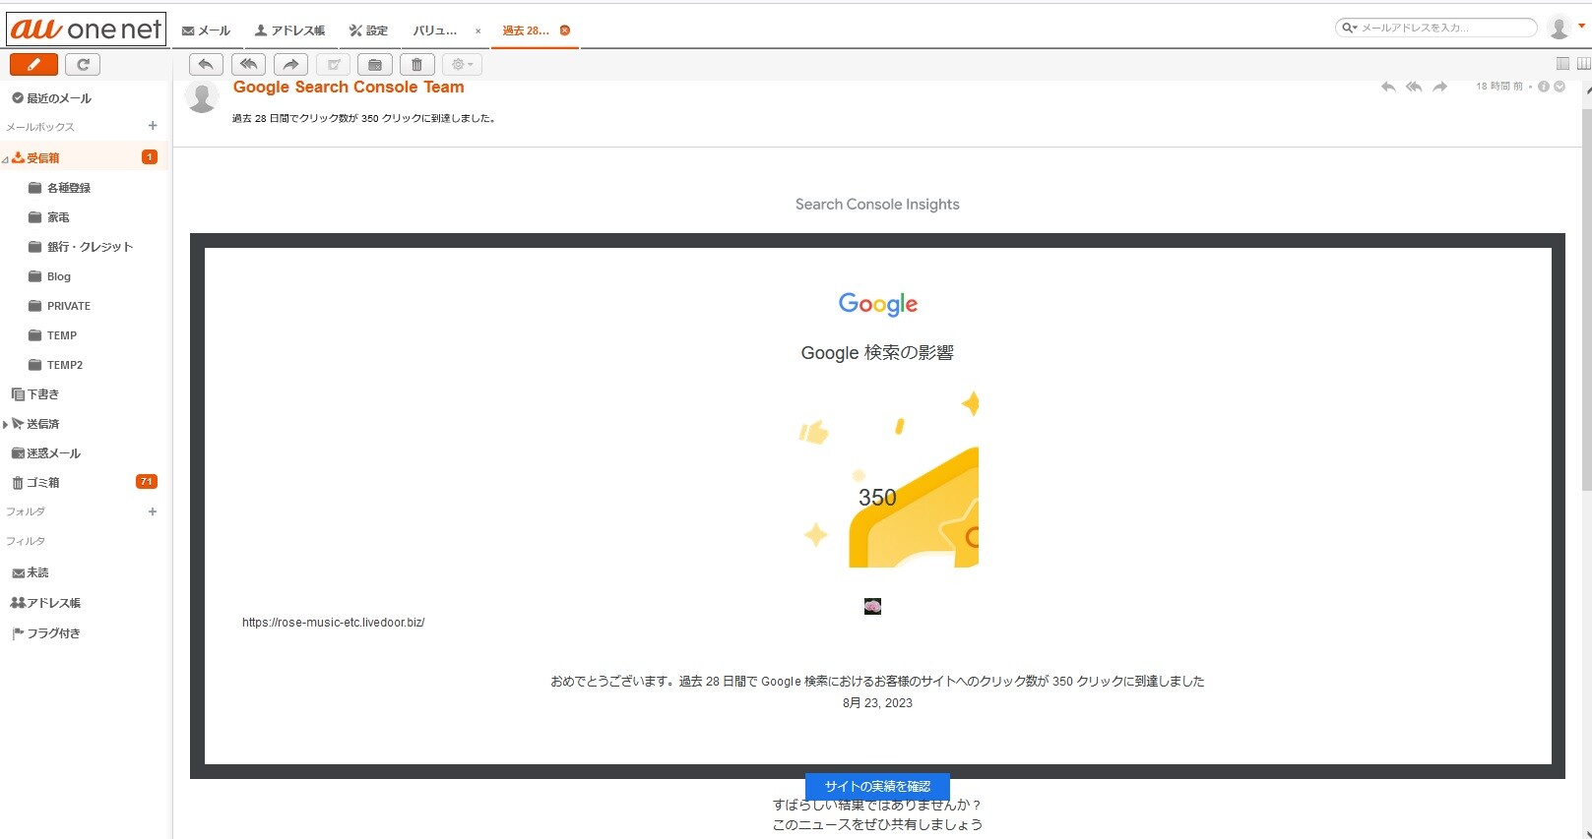Click the フィルタ section header
This screenshot has width=1592, height=839.
pos(26,541)
